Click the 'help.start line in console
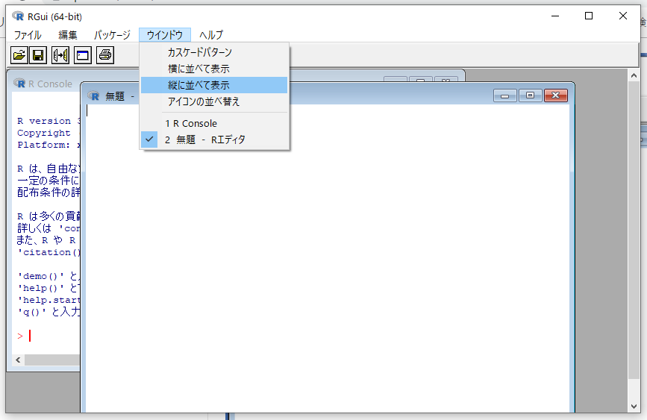The image size is (647, 420). tap(49, 300)
